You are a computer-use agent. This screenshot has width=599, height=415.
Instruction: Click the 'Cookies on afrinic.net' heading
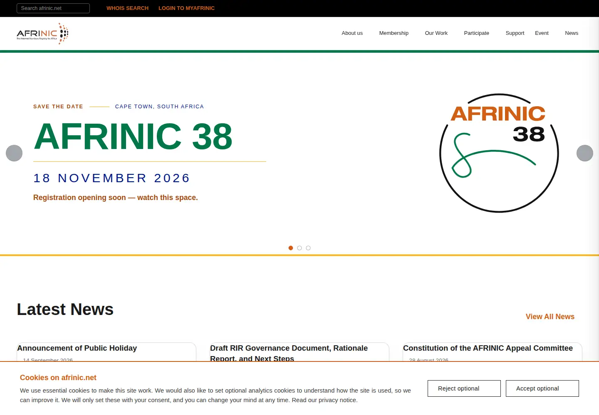tap(58, 378)
